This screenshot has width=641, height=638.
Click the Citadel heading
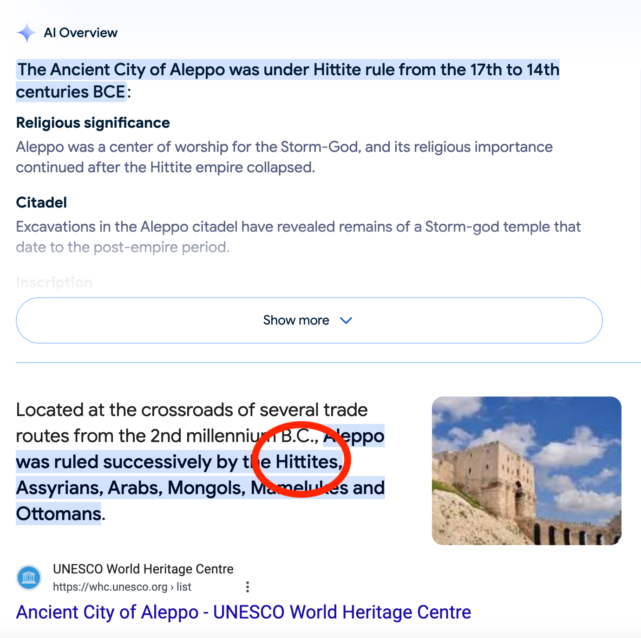point(41,202)
